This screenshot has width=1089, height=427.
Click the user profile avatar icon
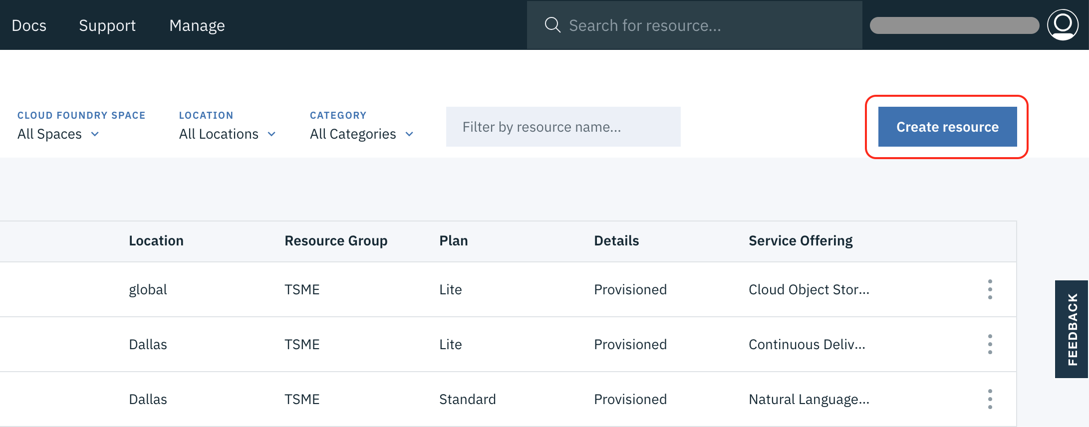[x=1063, y=25]
